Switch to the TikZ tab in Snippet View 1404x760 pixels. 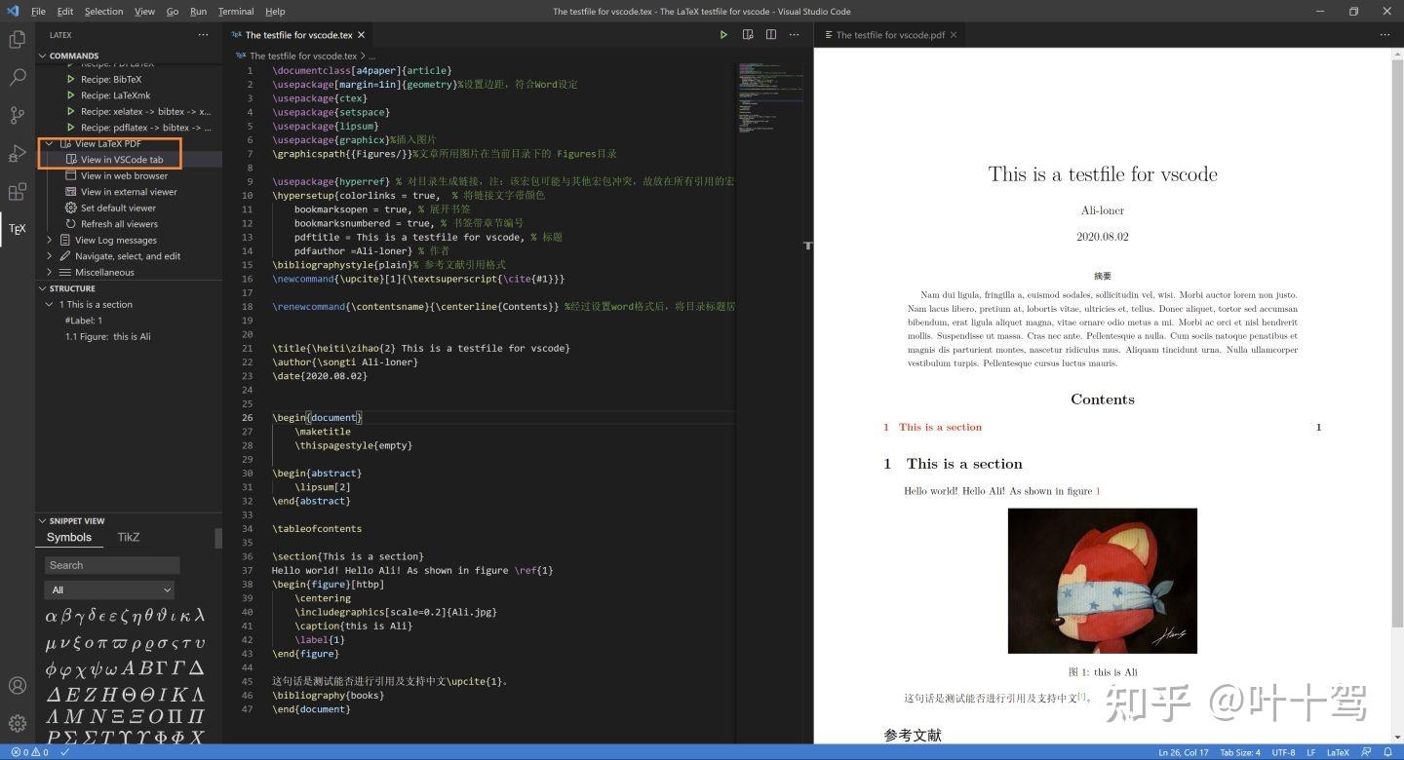click(x=128, y=536)
